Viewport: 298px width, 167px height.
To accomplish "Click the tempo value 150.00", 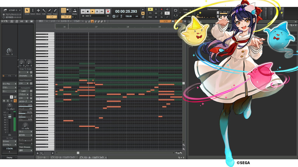I will click(129, 16).
